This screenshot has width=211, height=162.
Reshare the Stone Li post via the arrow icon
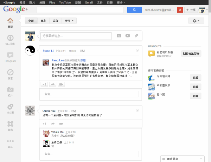[x=53, y=85]
